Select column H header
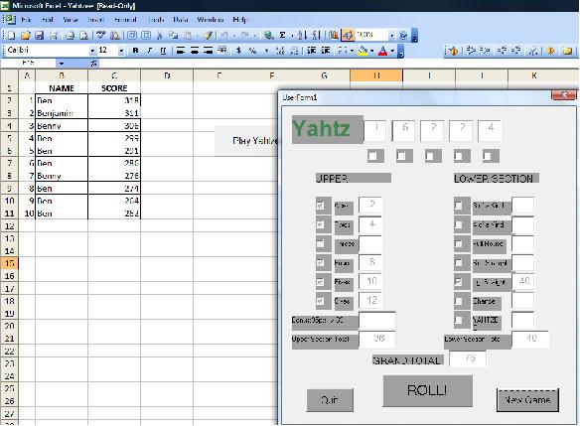 [x=376, y=75]
